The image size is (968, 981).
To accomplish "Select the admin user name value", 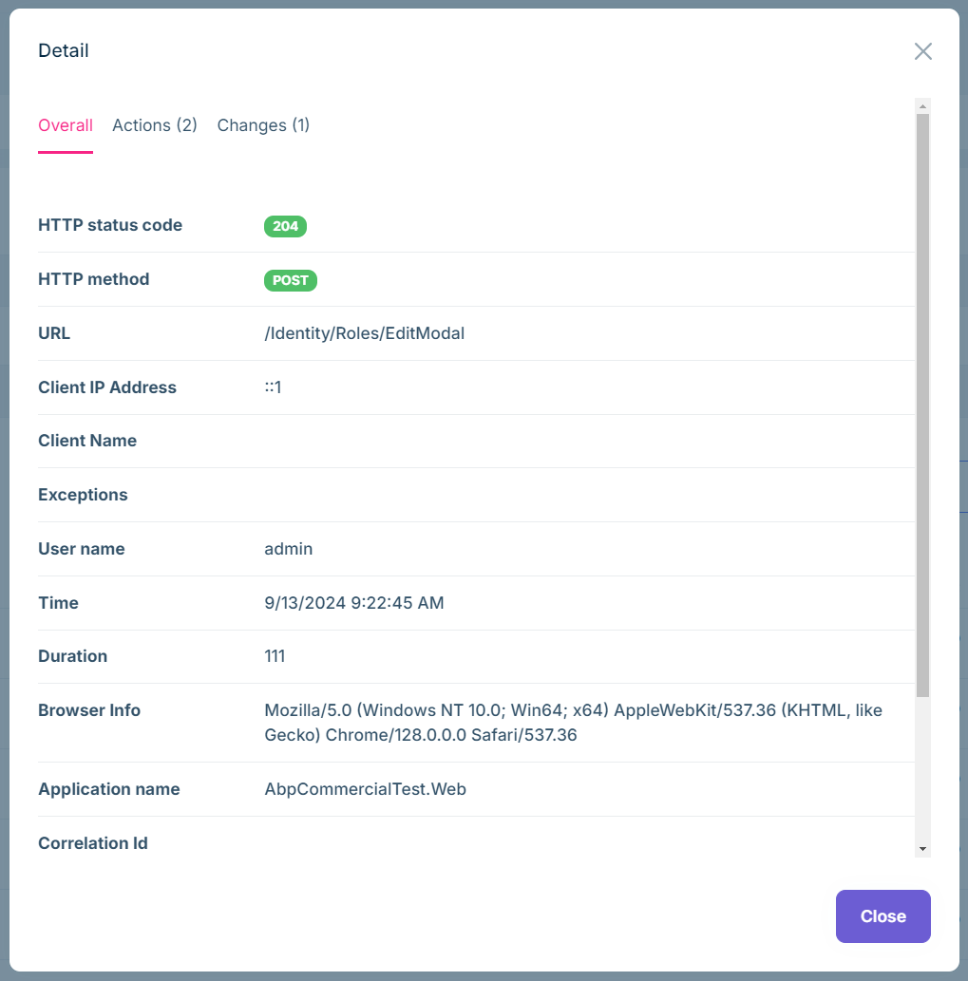I will pos(287,549).
